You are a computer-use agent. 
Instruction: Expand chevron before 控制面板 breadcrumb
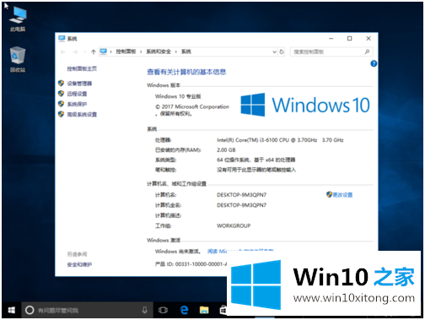(x=111, y=52)
